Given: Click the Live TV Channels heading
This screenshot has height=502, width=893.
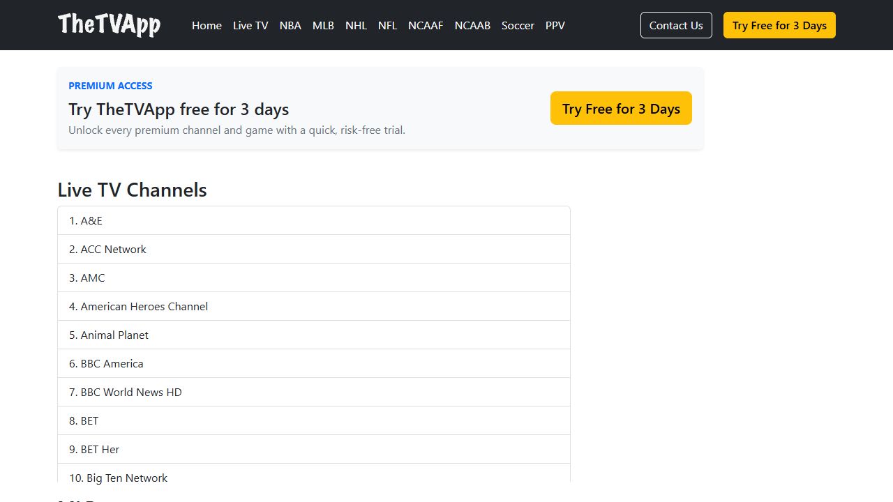Looking at the screenshot, I should click(x=132, y=190).
